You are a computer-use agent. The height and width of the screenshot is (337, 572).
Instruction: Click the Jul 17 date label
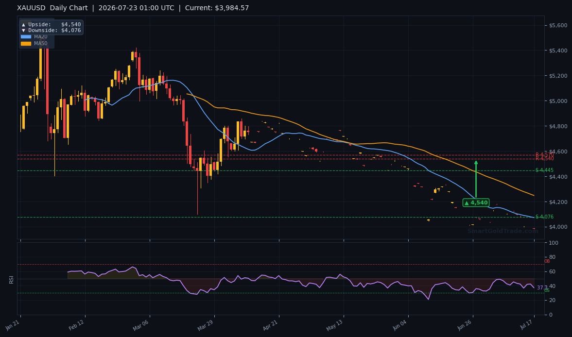click(x=527, y=325)
